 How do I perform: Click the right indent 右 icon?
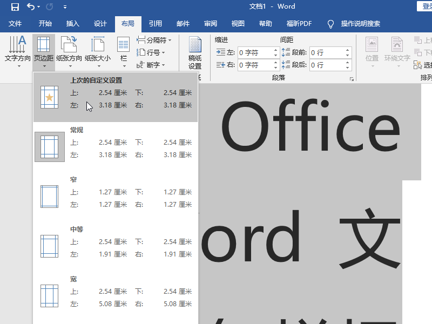[221, 65]
